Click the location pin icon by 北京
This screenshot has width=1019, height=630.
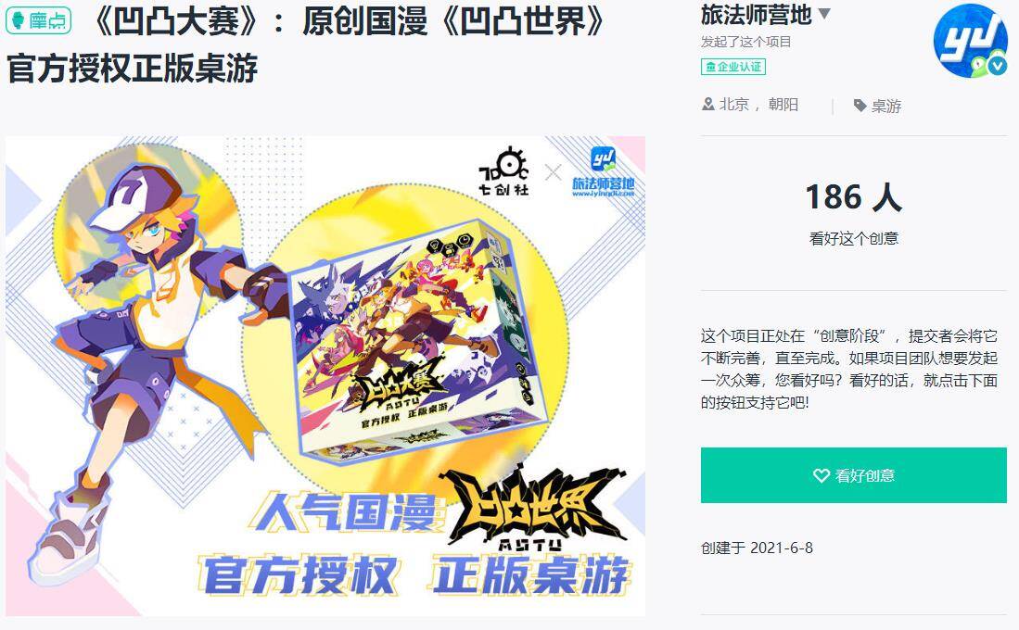tap(707, 104)
